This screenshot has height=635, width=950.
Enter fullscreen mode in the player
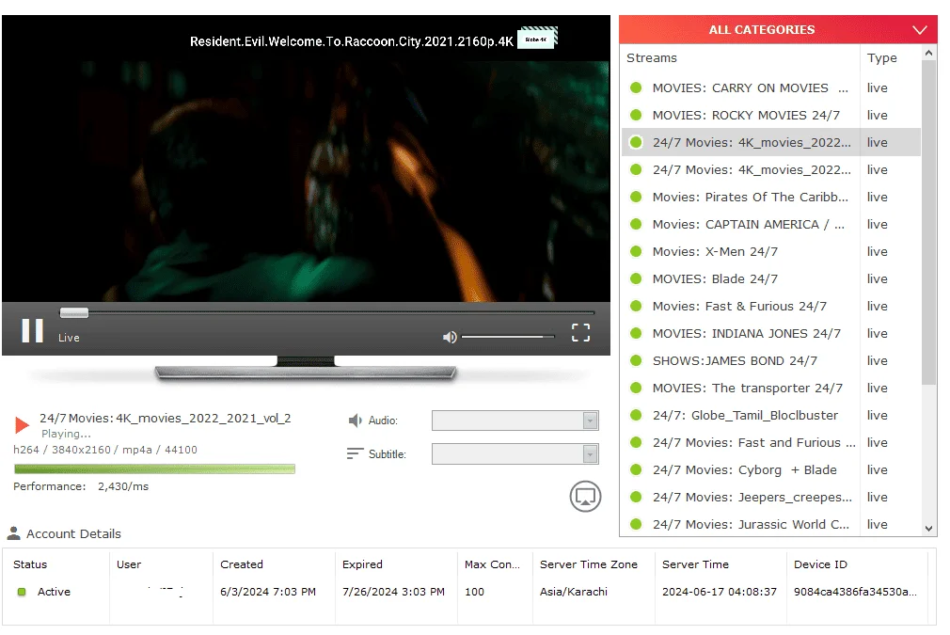pos(580,332)
